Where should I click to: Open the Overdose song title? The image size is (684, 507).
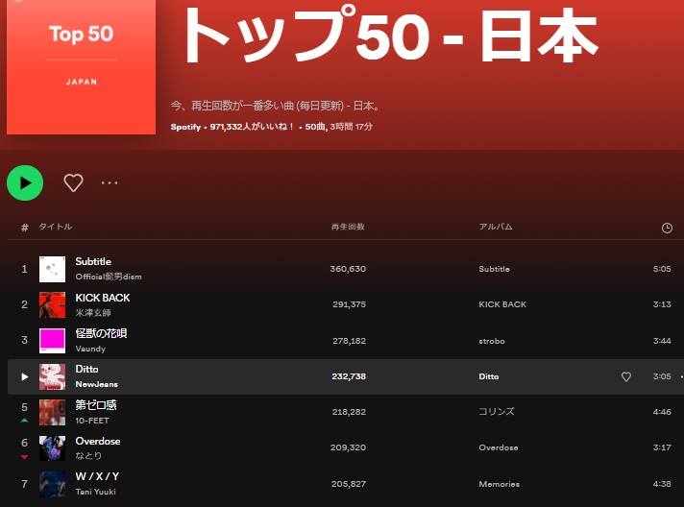pyautogui.click(x=98, y=441)
